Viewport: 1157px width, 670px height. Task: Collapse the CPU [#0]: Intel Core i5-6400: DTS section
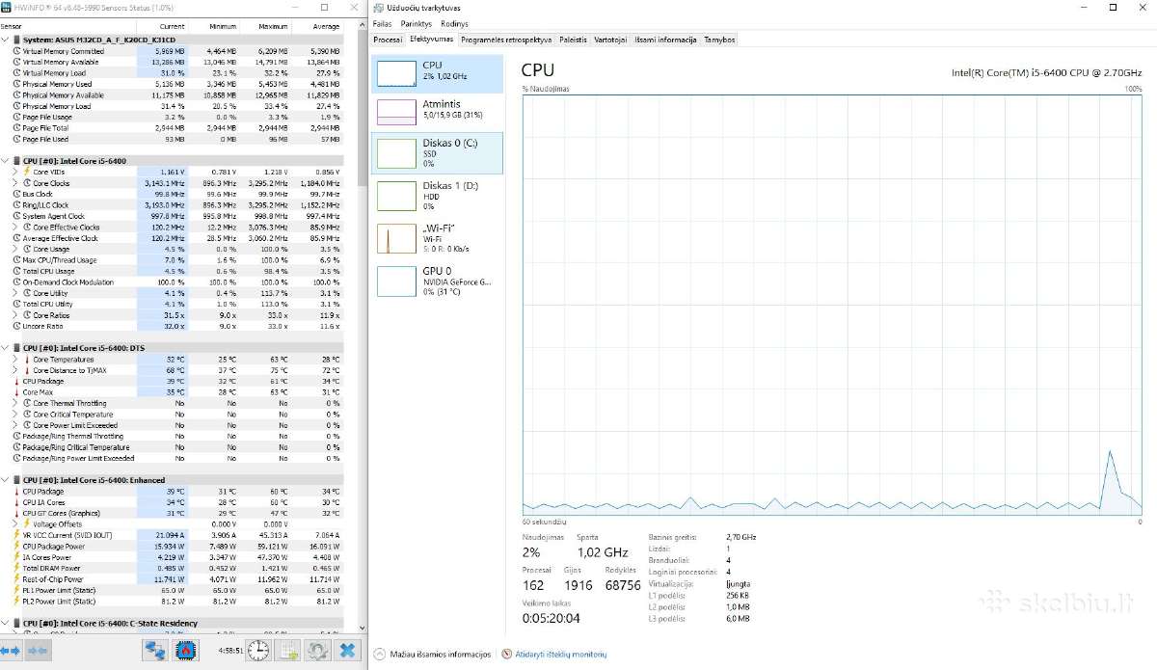[6, 347]
